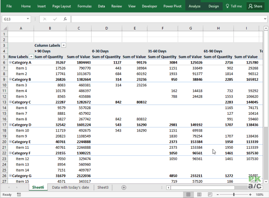Click the Cancel (X) formula bar icon
This screenshot has height=198, width=269.
coord(44,19)
